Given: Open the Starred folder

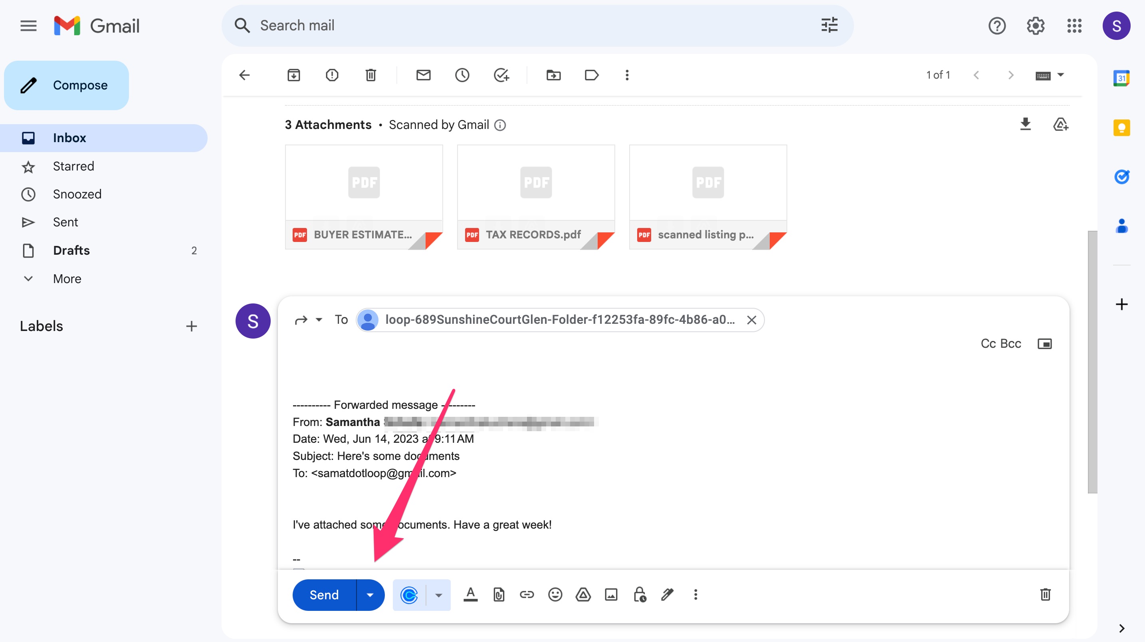Looking at the screenshot, I should point(73,166).
